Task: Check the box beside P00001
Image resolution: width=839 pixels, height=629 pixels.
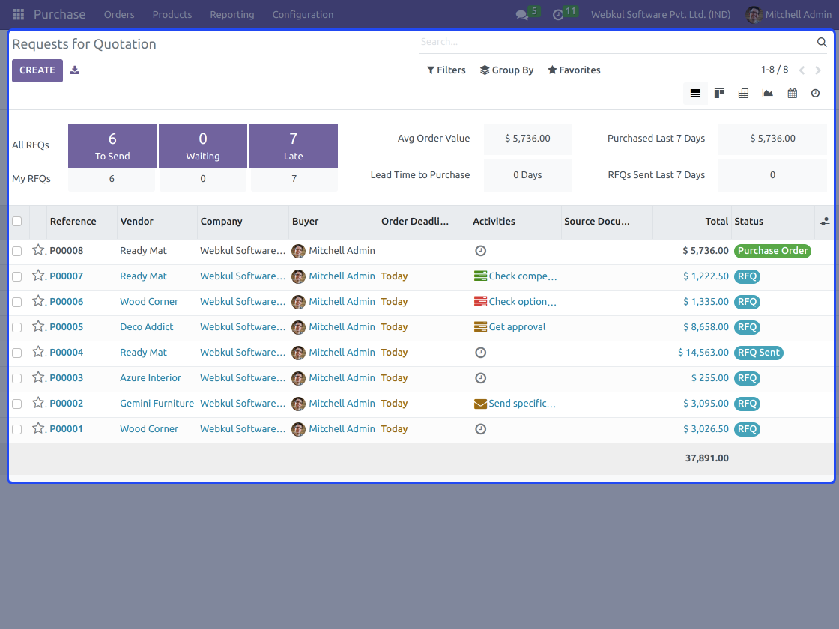Action: (x=17, y=429)
